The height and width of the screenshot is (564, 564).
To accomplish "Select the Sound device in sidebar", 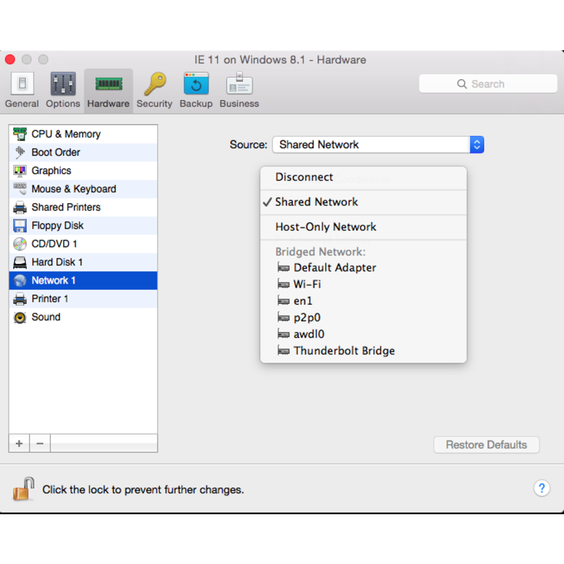I will click(45, 317).
